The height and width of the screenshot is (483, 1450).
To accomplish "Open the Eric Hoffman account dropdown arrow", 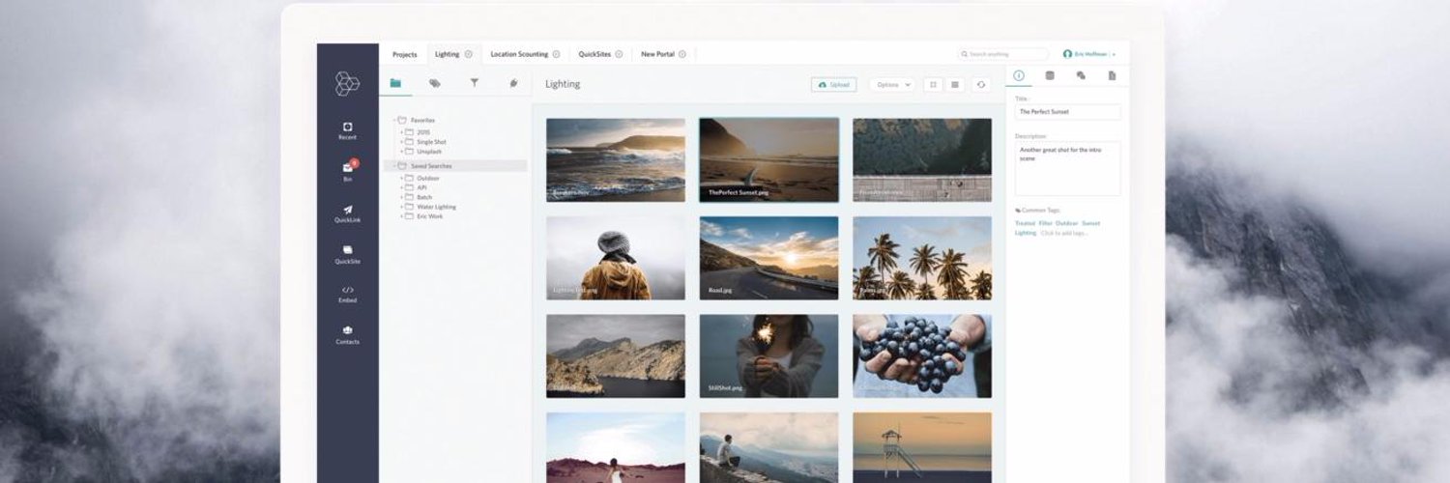I will click(1115, 55).
